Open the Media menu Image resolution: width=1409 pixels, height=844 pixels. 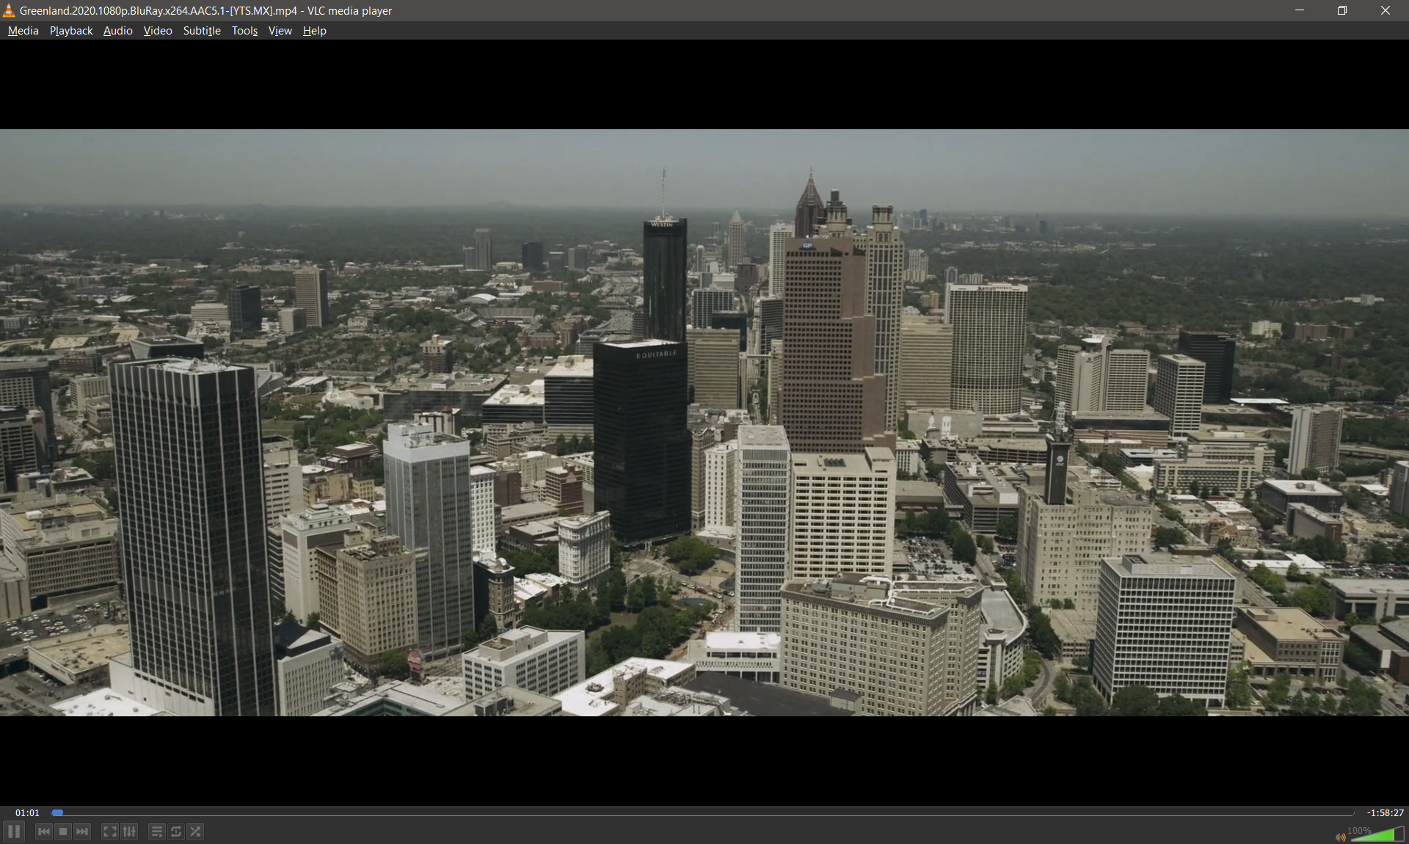(23, 31)
